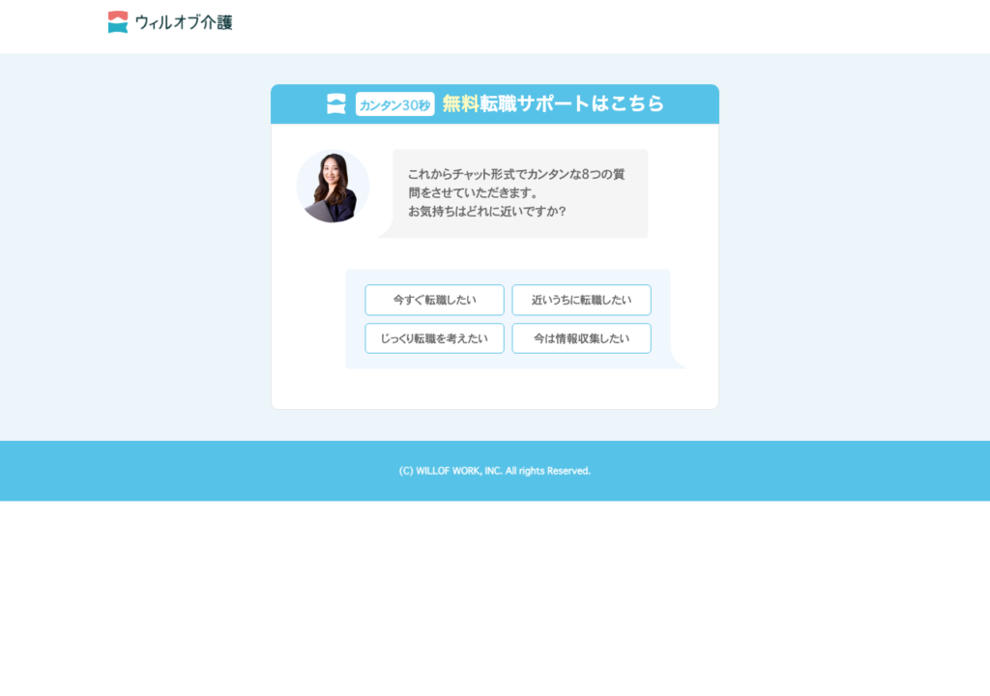Select 今は情報収集したい answer
This screenshot has width=990, height=696.
tap(581, 338)
